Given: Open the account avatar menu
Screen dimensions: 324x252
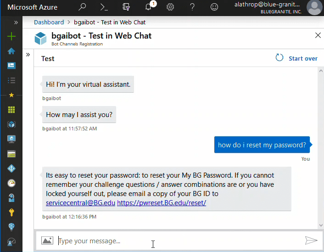Looking at the screenshot, I should [314, 7].
